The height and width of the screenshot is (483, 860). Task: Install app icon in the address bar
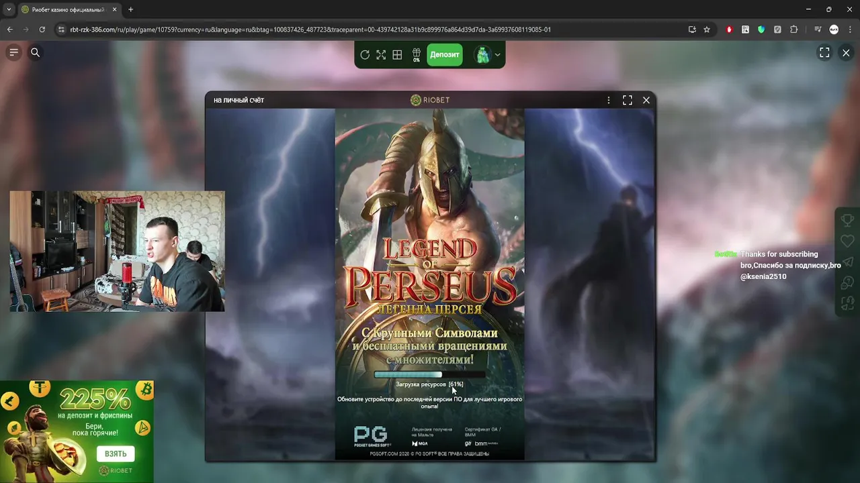click(x=692, y=30)
